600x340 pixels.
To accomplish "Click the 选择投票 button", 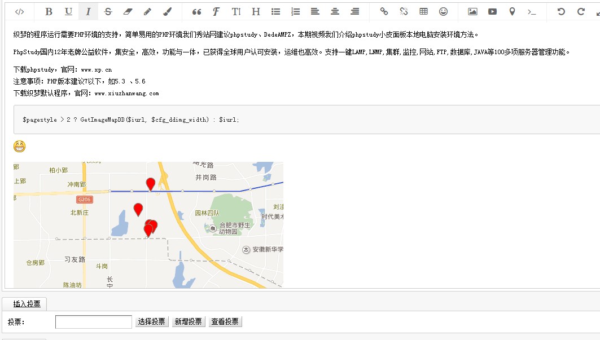I will click(x=151, y=321).
